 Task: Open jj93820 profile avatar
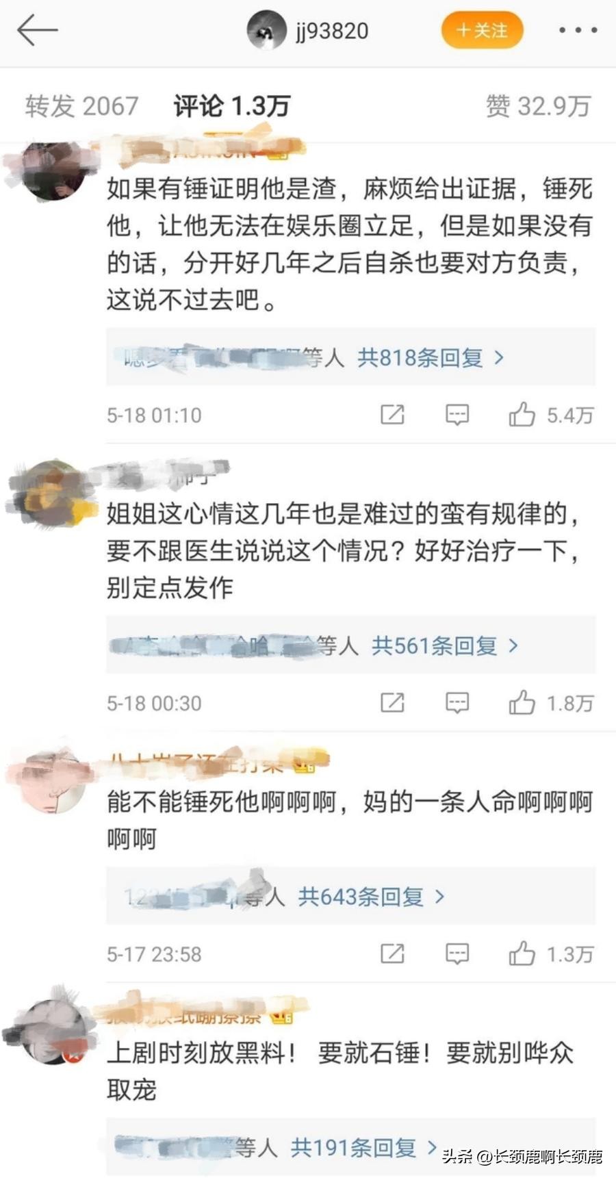coord(266,31)
